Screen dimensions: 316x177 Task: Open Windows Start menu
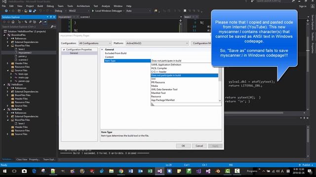coord(4,171)
